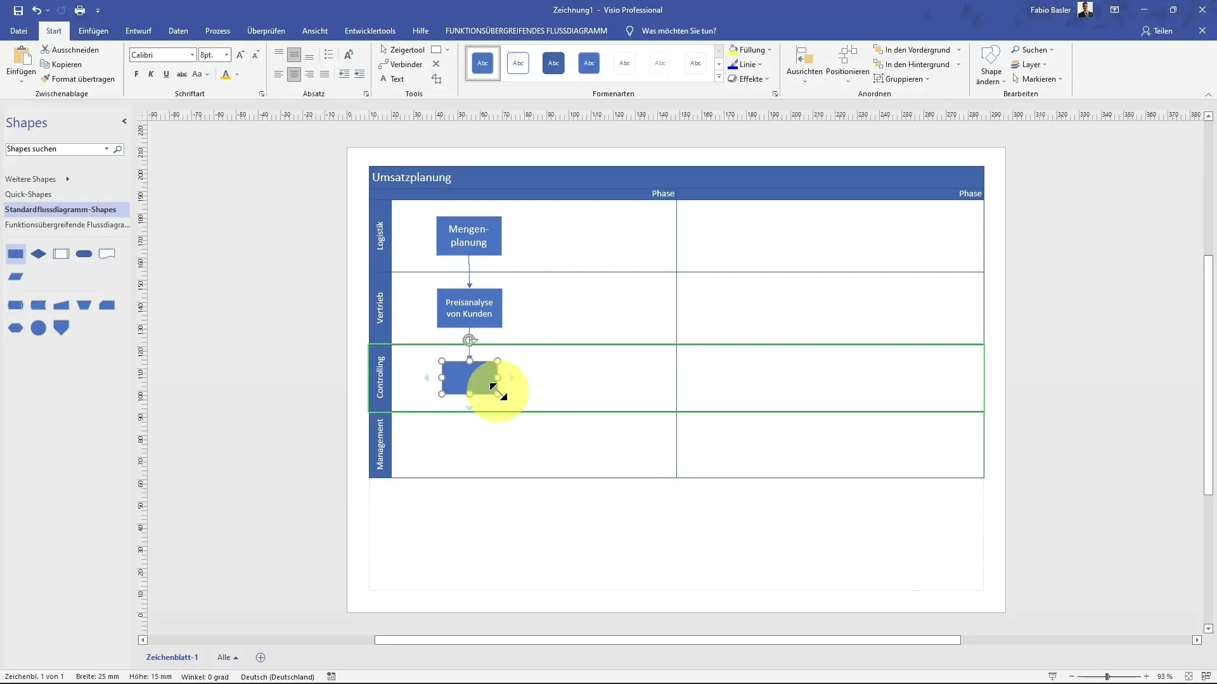Image resolution: width=1217 pixels, height=684 pixels.
Task: Select the Text tool
Action: click(x=392, y=79)
